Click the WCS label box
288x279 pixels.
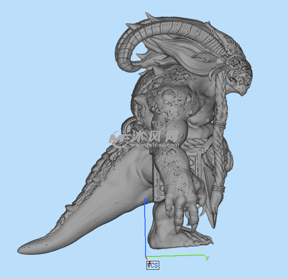coord(152,265)
